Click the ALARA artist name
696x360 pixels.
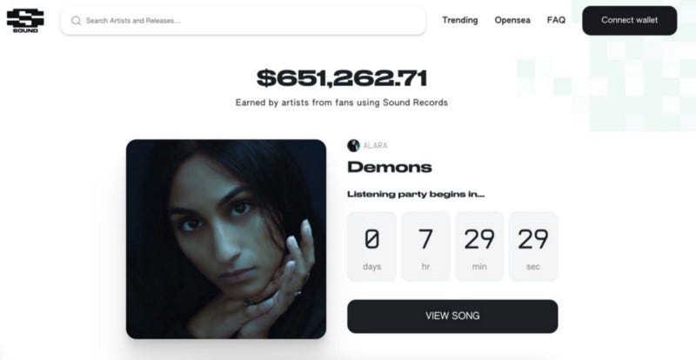[x=375, y=145]
